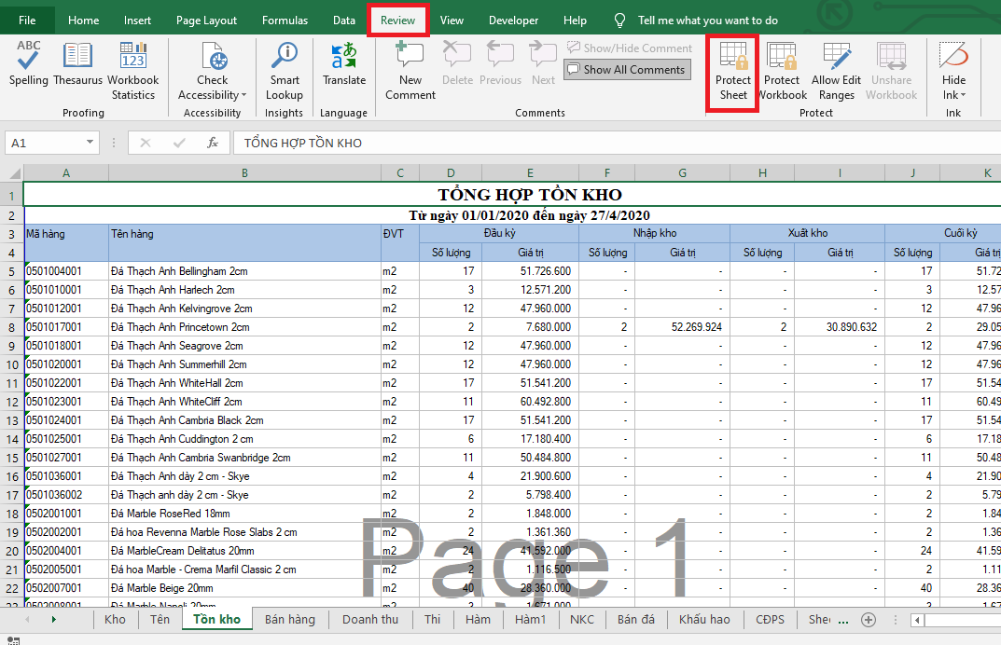The width and height of the screenshot is (1001, 645).
Task: Insert a New Comment
Action: pyautogui.click(x=410, y=71)
